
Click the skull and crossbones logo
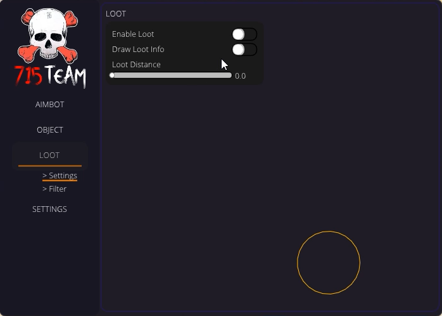pos(49,35)
